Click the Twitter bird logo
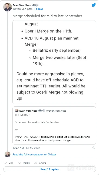 pyautogui.click(x=94, y=5)
